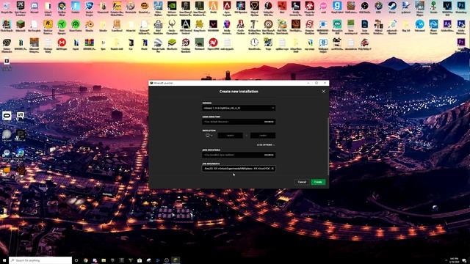The width and height of the screenshot is (470, 264).
Task: Click the Minecraft Launcher window scrollbar
Action: coord(328,147)
